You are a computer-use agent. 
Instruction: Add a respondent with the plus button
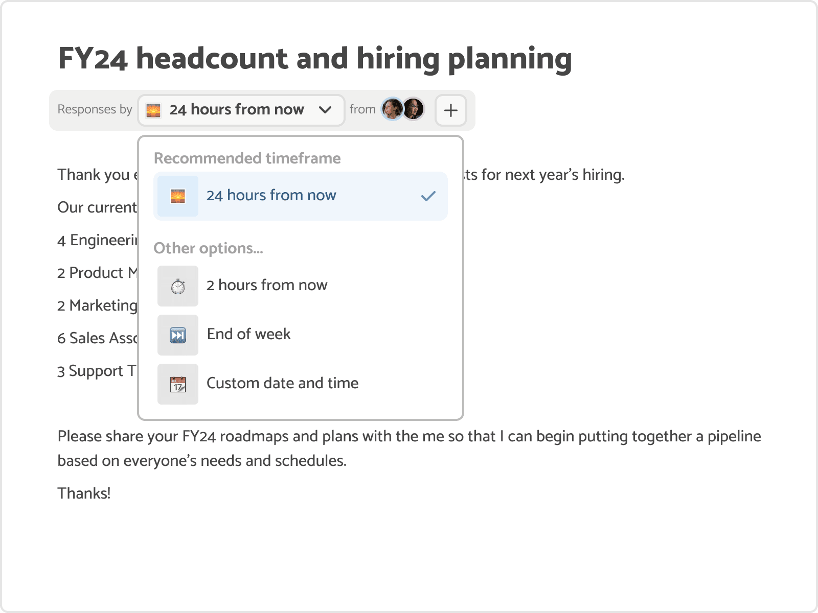point(450,110)
